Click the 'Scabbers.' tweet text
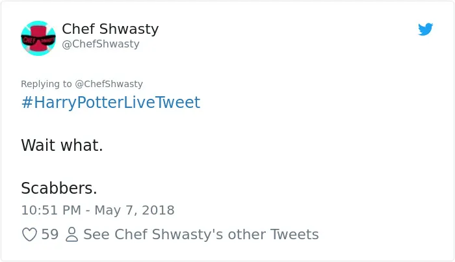 59,188
